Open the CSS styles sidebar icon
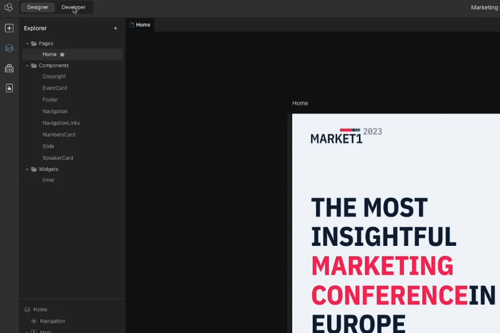Viewport: 500px width, 333px height. [9, 68]
